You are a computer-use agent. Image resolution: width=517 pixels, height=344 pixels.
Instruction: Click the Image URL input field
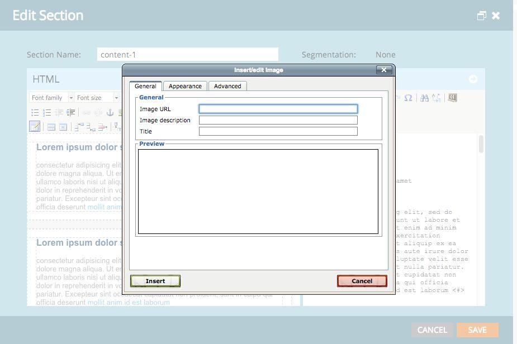click(x=278, y=109)
